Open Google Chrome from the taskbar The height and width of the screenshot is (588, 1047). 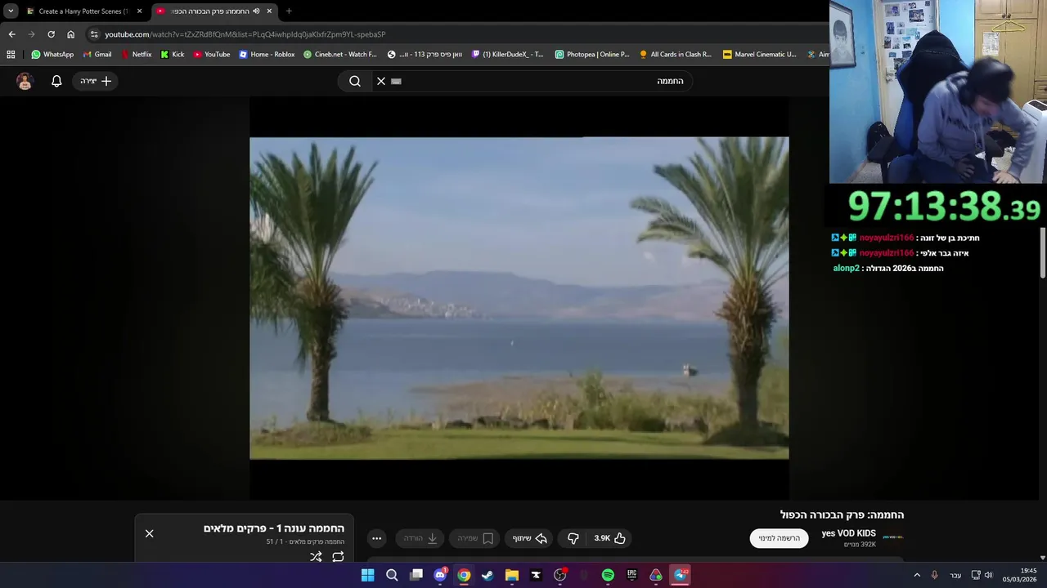pos(464,575)
